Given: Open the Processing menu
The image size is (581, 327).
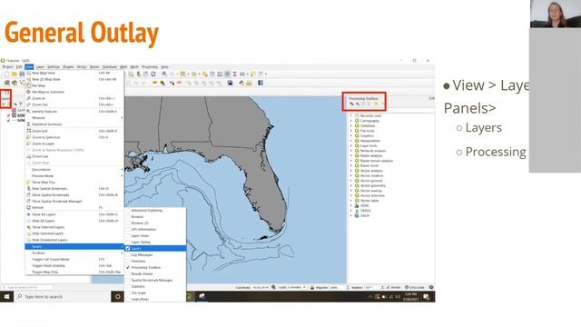Looking at the screenshot, I should pos(150,66).
